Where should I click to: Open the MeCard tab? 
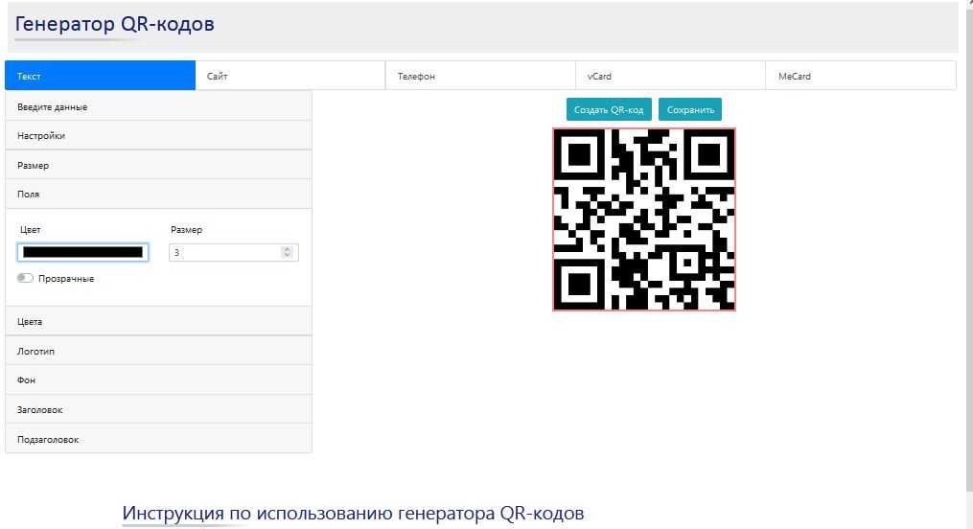click(x=860, y=76)
